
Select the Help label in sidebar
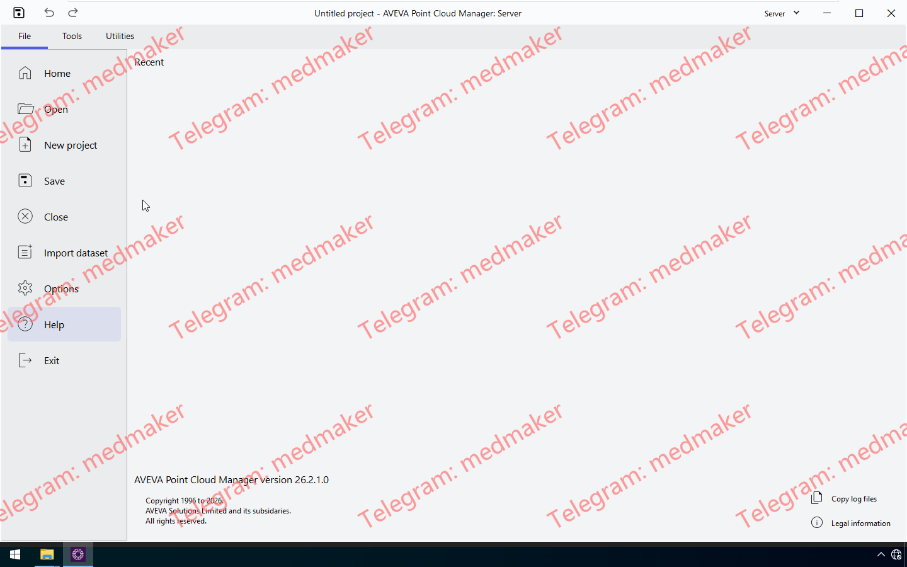[x=54, y=325]
